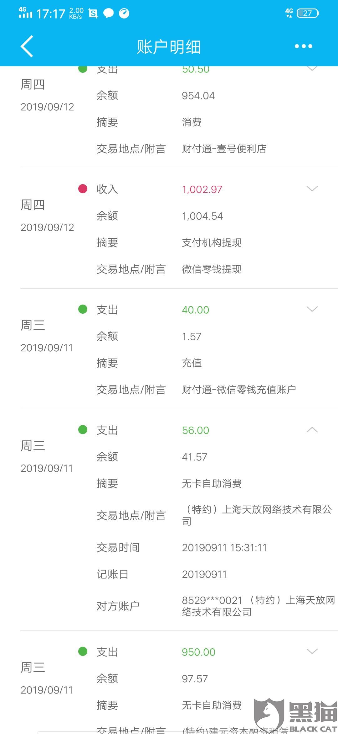Open the three-dot more options menu
338x734 pixels.
[x=303, y=46]
